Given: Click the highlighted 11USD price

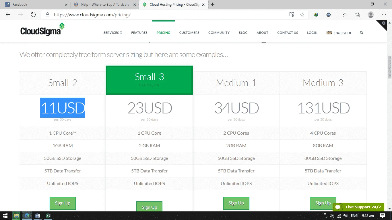Looking at the screenshot, I should click(x=63, y=108).
